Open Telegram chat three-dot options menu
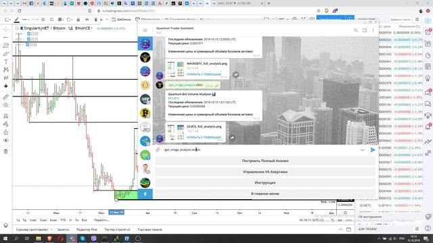Image resolution: width=433 pixels, height=243 pixels. click(x=373, y=30)
